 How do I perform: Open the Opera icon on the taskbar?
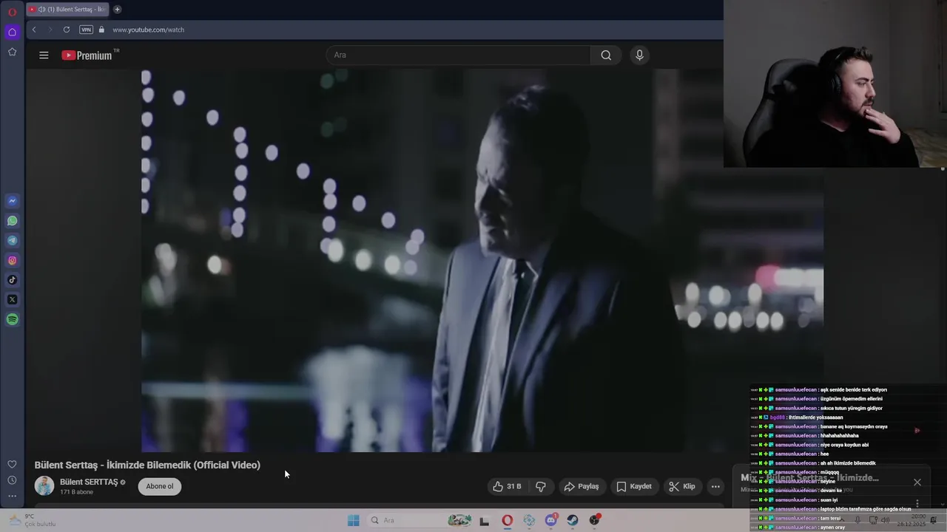[507, 520]
